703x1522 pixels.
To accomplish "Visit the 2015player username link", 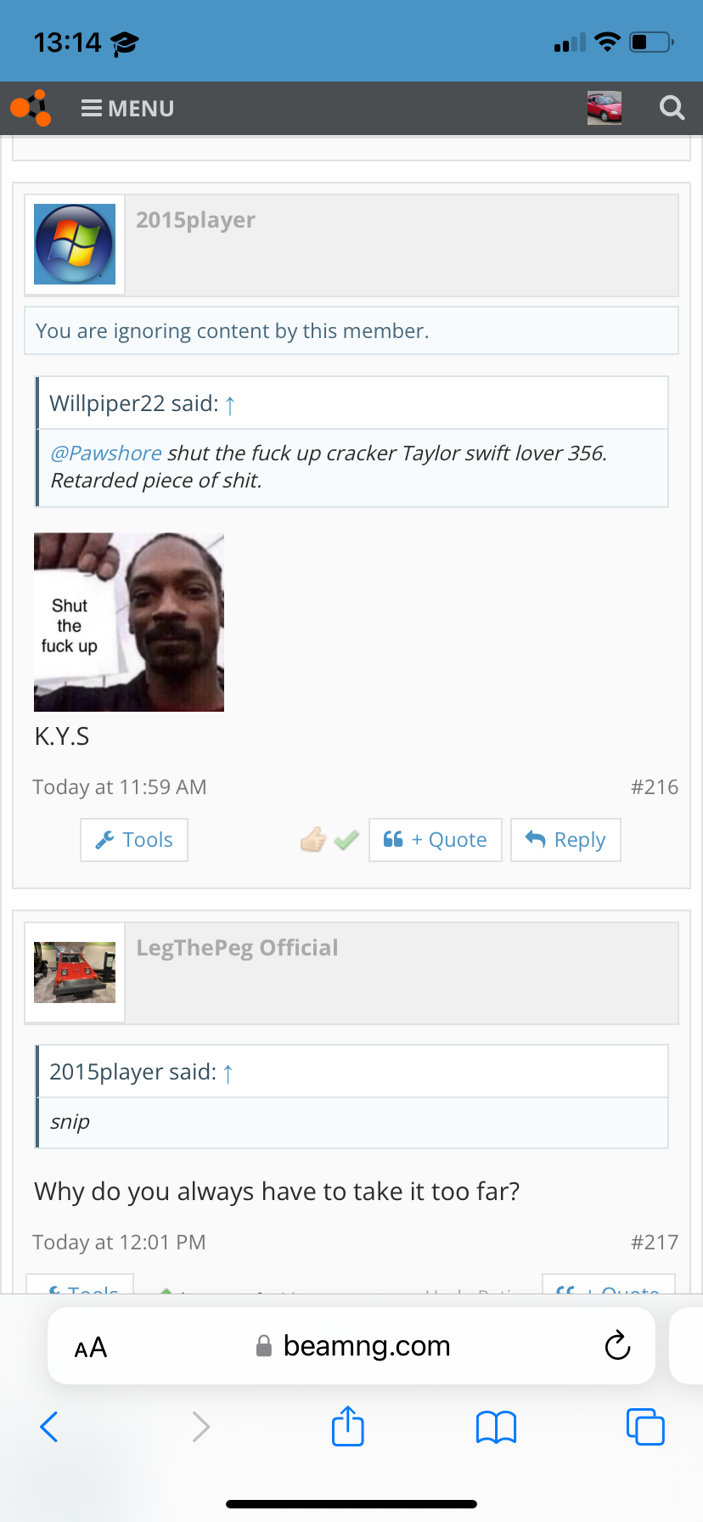I will tap(195, 220).
